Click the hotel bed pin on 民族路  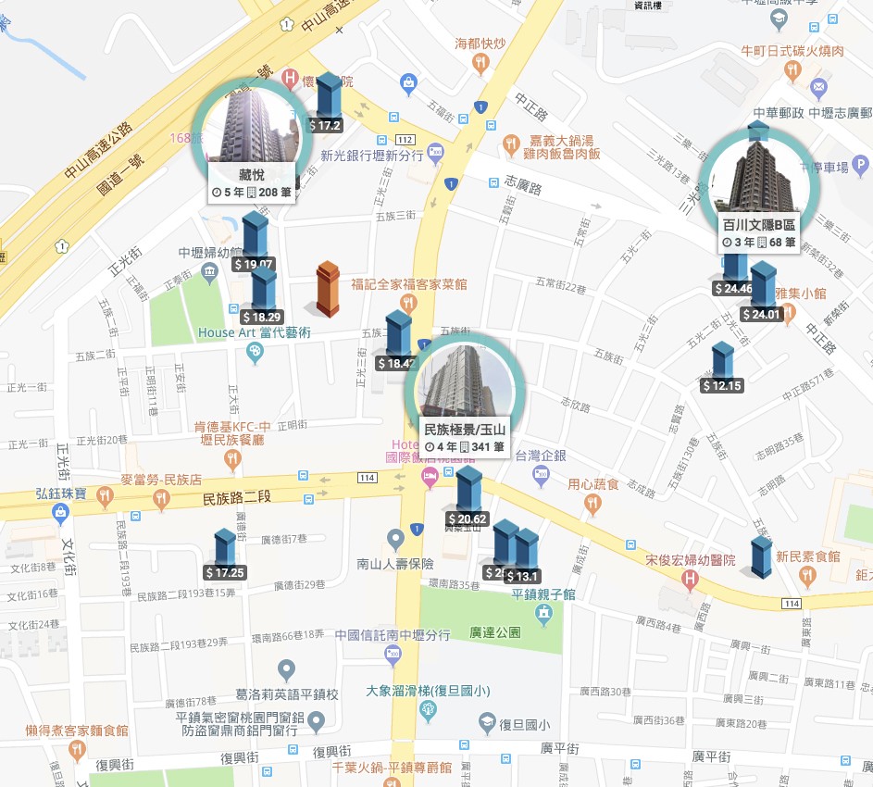click(430, 478)
